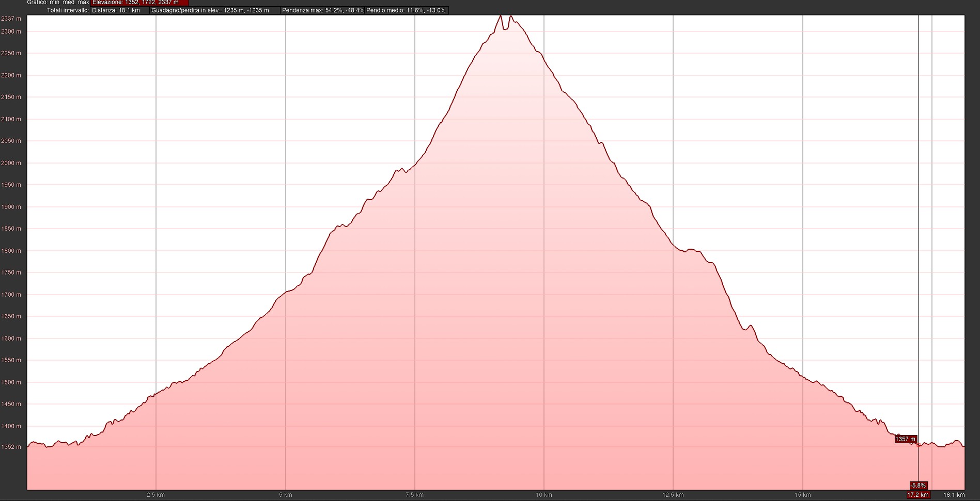980x501 pixels.
Task: Click the 2000 m y-axis label
Action: click(11, 163)
